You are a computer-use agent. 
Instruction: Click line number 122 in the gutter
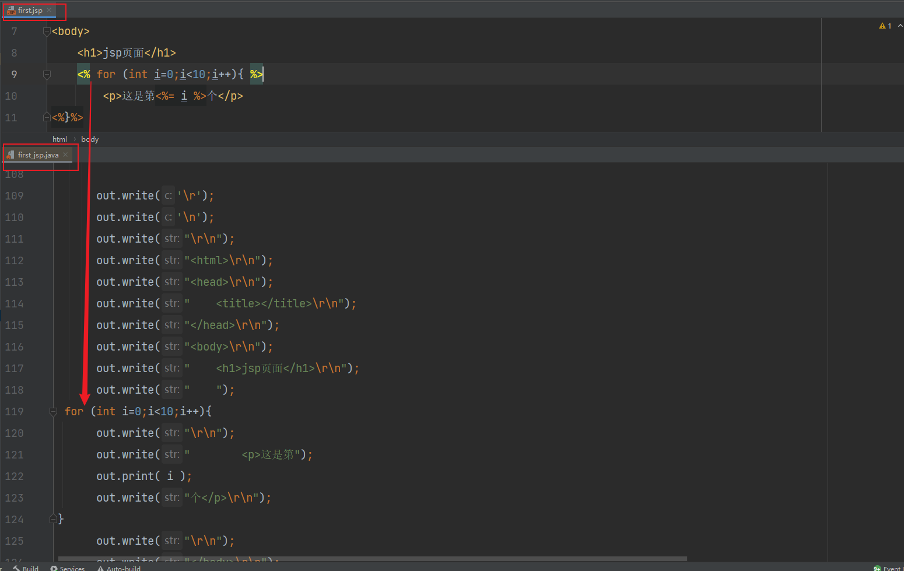14,476
